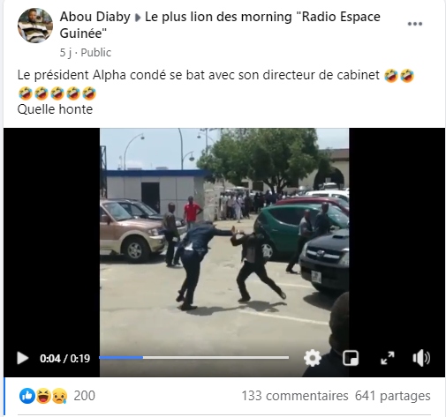Expand video to fullscreen
This screenshot has width=446, height=417.
tap(388, 358)
